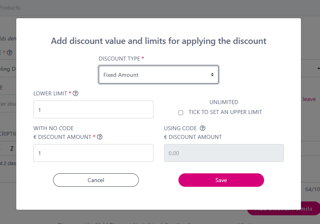The width and height of the screenshot is (320, 224).
Task: Click the background dropdown arrow at right edge
Action: coord(318,68)
